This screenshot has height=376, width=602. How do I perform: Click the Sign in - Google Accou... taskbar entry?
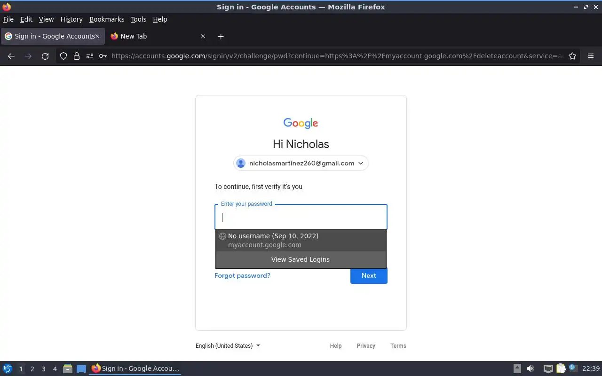[135, 368]
